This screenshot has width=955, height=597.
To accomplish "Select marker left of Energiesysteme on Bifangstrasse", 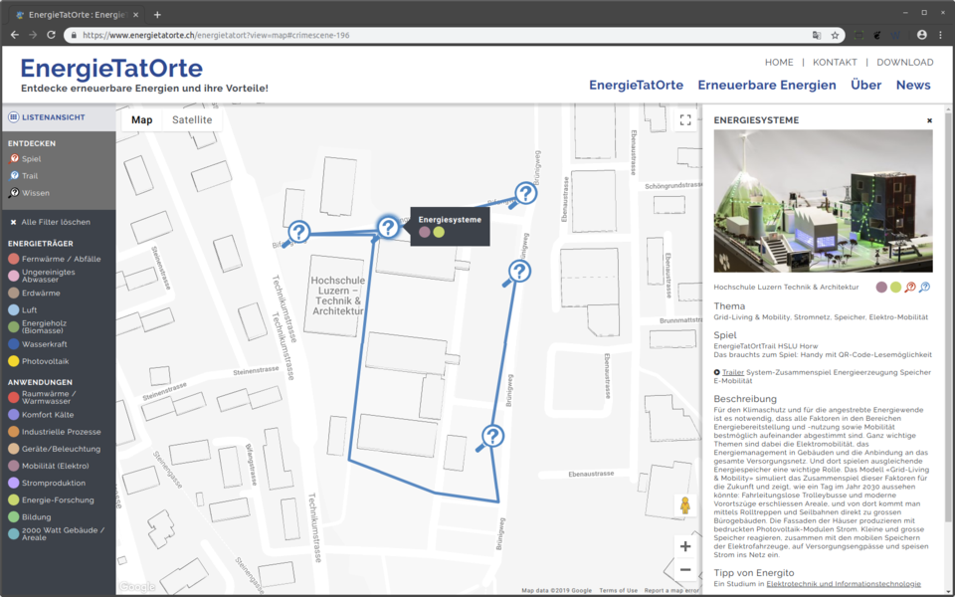I will pos(298,232).
